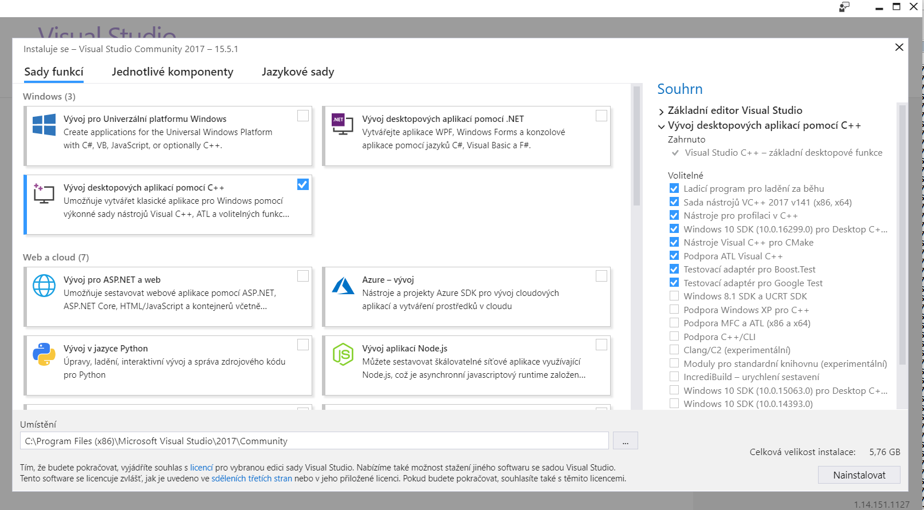Image resolution: width=924 pixels, height=510 pixels.
Task: Select the Azure – vývoj workload card
Action: click(466, 296)
